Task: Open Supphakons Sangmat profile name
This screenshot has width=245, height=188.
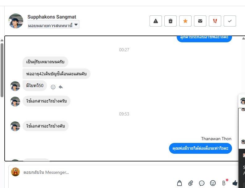Action: click(x=52, y=17)
